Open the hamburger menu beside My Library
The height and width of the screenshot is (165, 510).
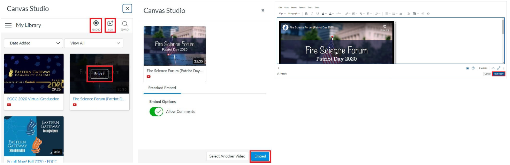click(8, 25)
